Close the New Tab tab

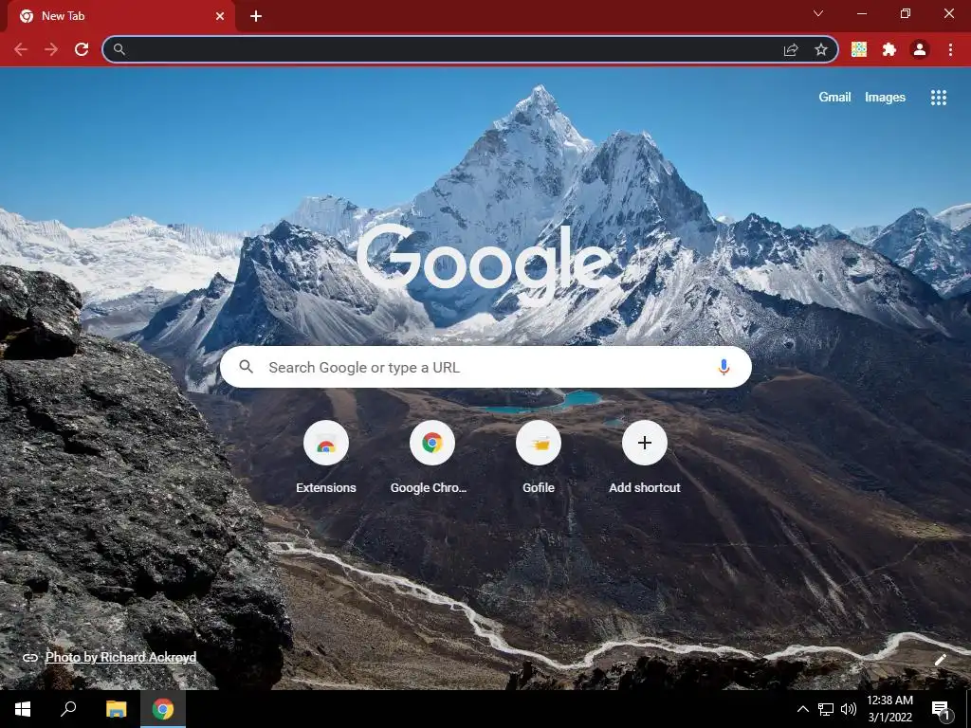pos(220,16)
